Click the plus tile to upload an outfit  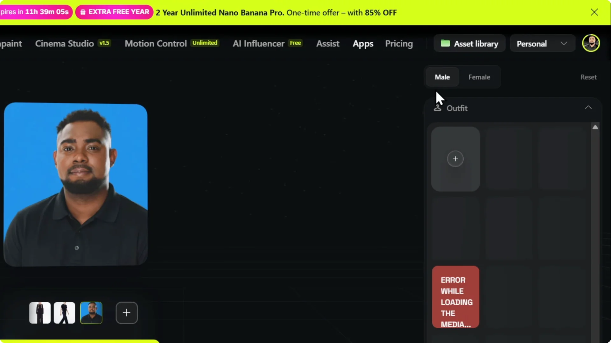(x=455, y=159)
